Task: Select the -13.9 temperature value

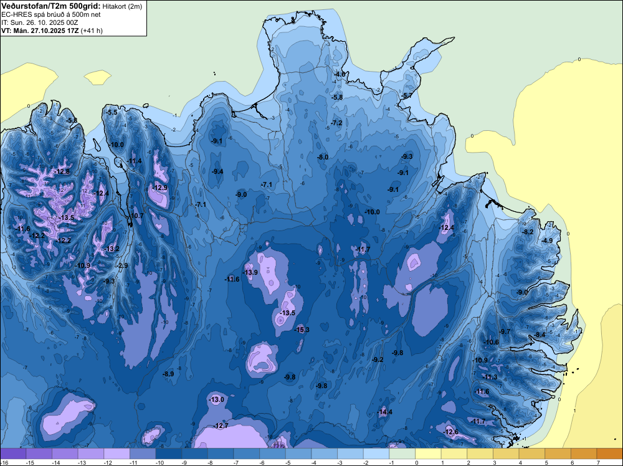Action: [250, 272]
